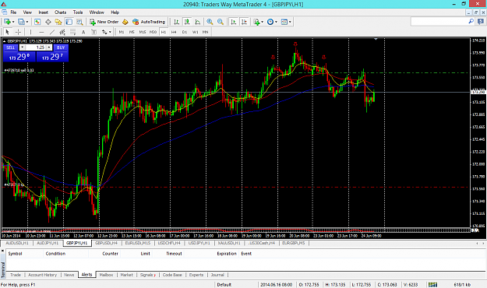
Task: Switch to the Account History tab
Action: click(x=43, y=275)
